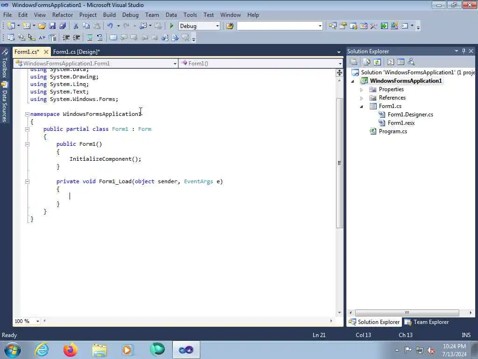Open the File menu
Screen dimensions: 478x359
(x=7, y=14)
